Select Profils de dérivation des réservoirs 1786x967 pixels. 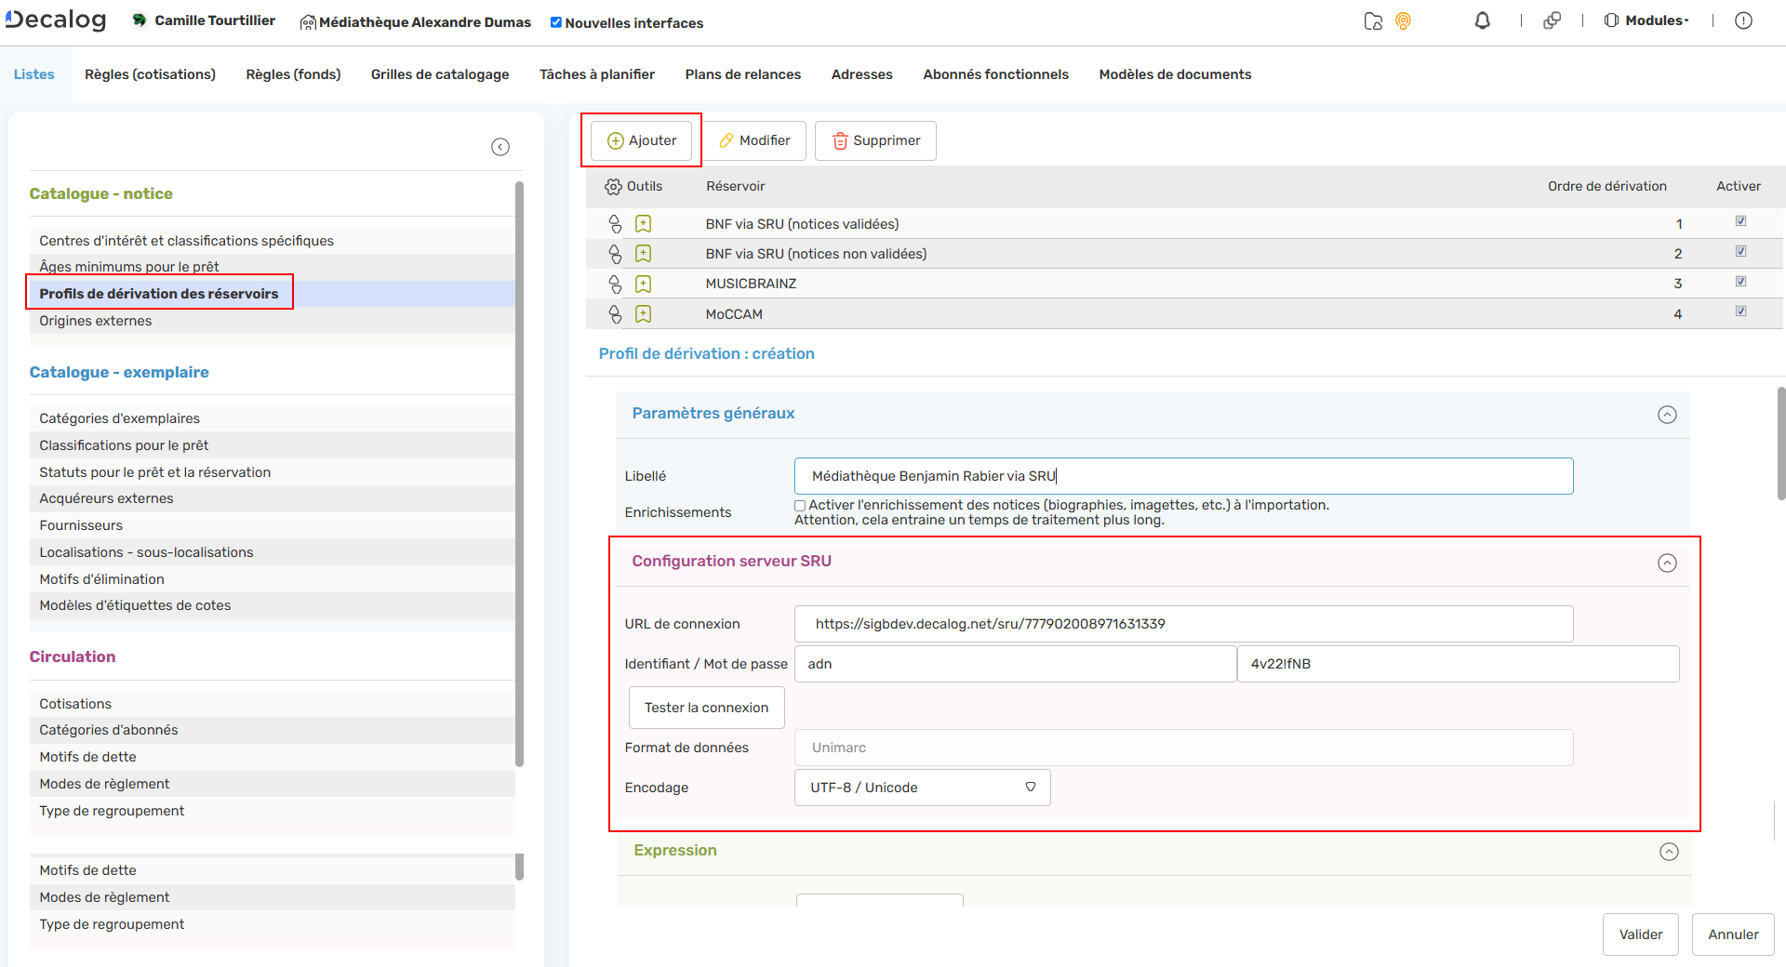tap(159, 293)
